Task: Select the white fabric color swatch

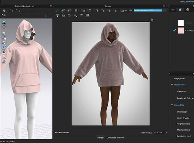Action: click(181, 23)
